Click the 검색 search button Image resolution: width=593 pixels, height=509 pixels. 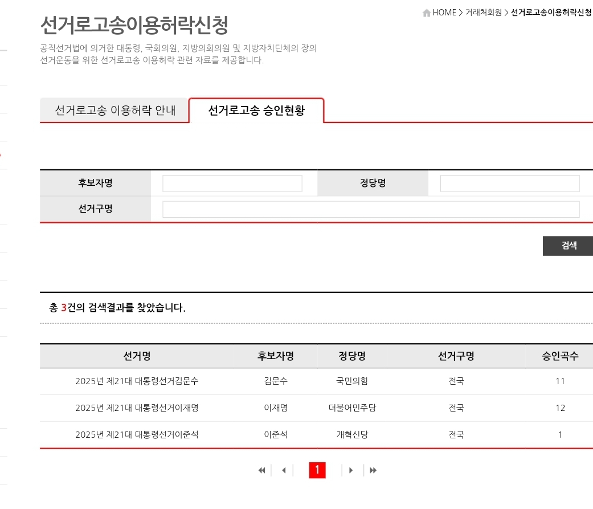(x=568, y=246)
